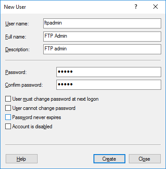The width and height of the screenshot is (166, 169).
Task: Tick the Account is disabled checkbox
Action: [8, 127]
